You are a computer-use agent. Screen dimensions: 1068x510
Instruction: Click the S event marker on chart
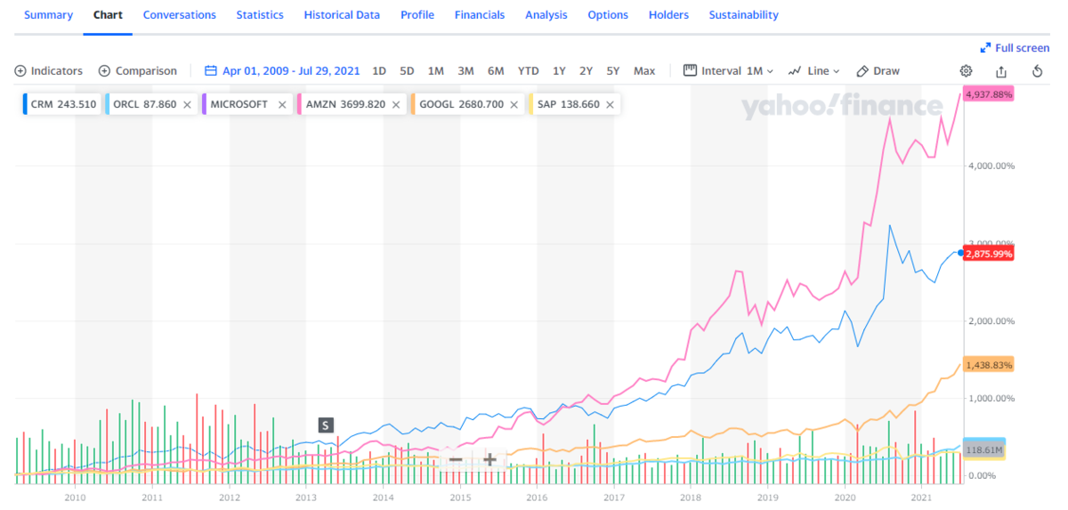(326, 425)
